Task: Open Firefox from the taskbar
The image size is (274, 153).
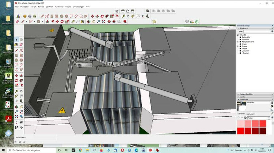Action: (101, 150)
